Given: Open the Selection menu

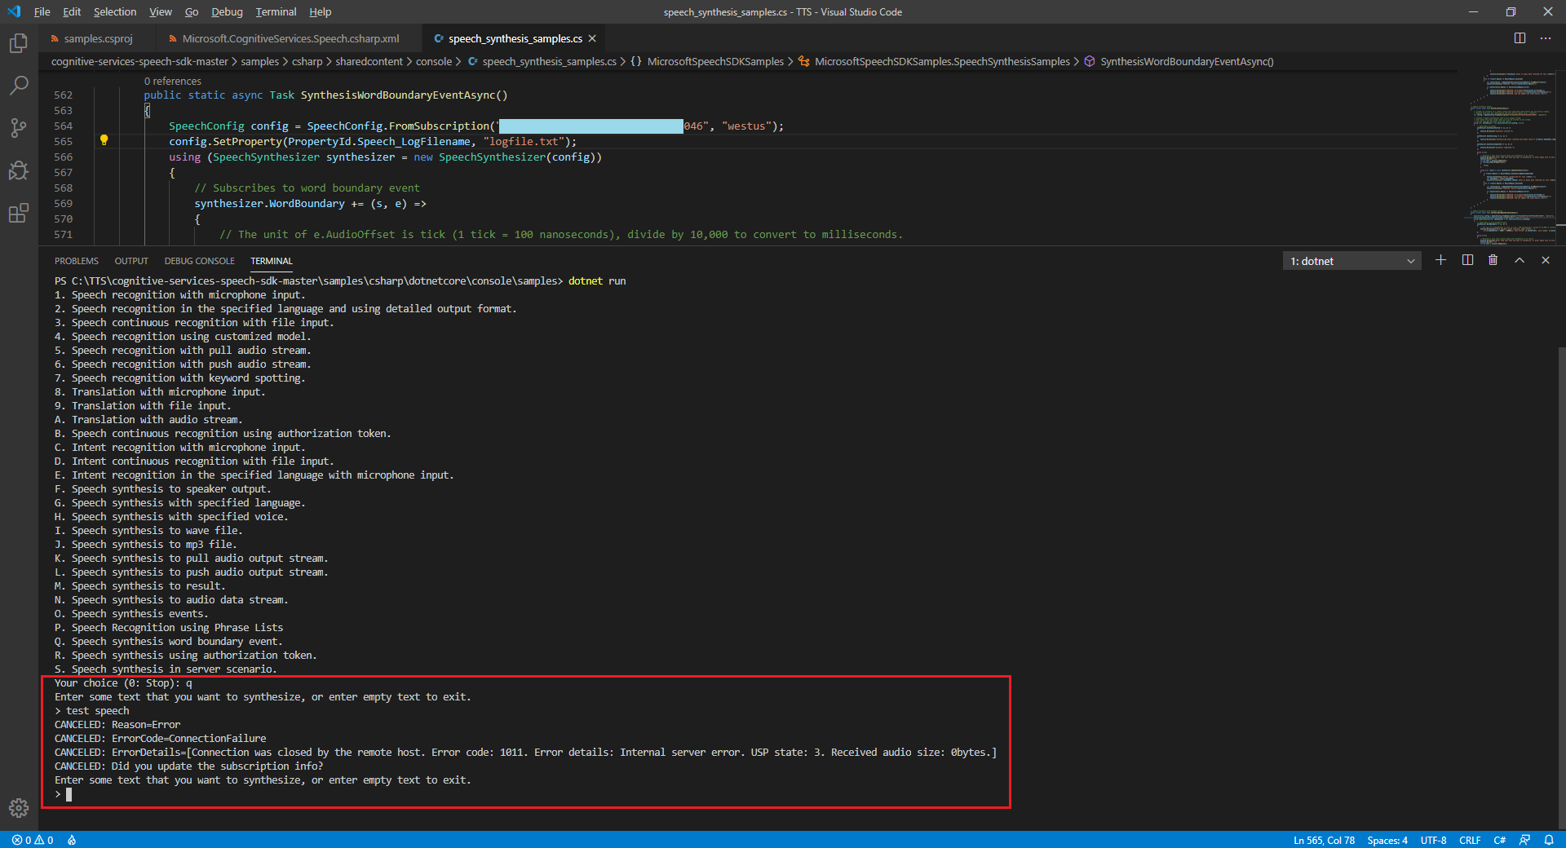Looking at the screenshot, I should click(x=115, y=11).
